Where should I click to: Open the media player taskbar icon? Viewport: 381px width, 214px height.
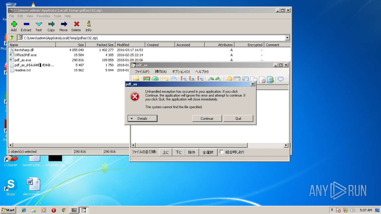(x=44, y=210)
